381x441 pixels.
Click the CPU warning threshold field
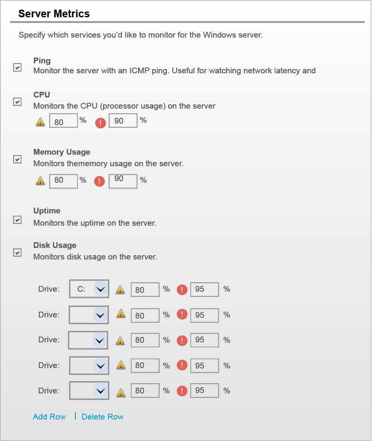click(x=63, y=121)
